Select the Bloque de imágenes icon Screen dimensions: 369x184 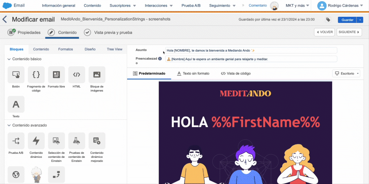[x=97, y=74]
